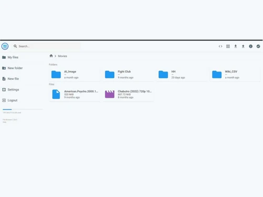Click the disk usage progress bar
The image size is (263, 197).
(x=23, y=109)
